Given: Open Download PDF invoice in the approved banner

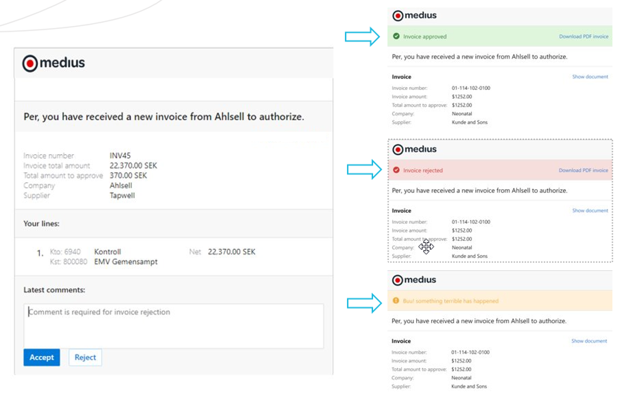Looking at the screenshot, I should [584, 36].
